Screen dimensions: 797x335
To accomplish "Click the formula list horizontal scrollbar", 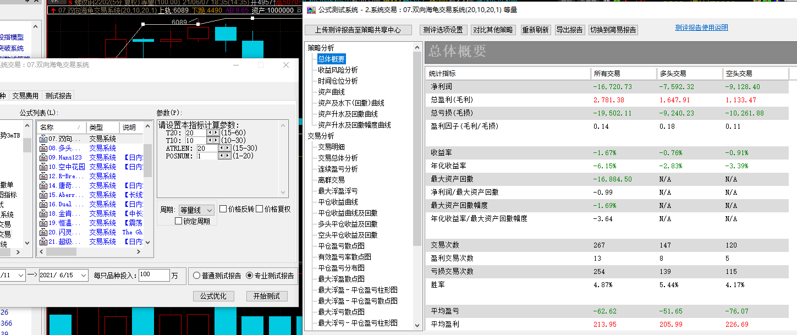I will (x=91, y=252).
